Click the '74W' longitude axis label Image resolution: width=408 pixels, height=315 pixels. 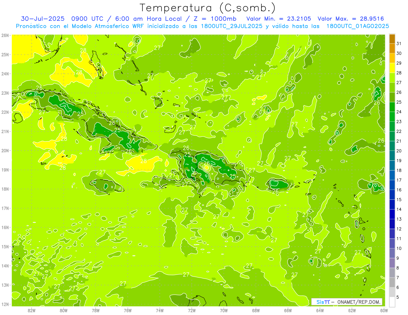click(159, 311)
